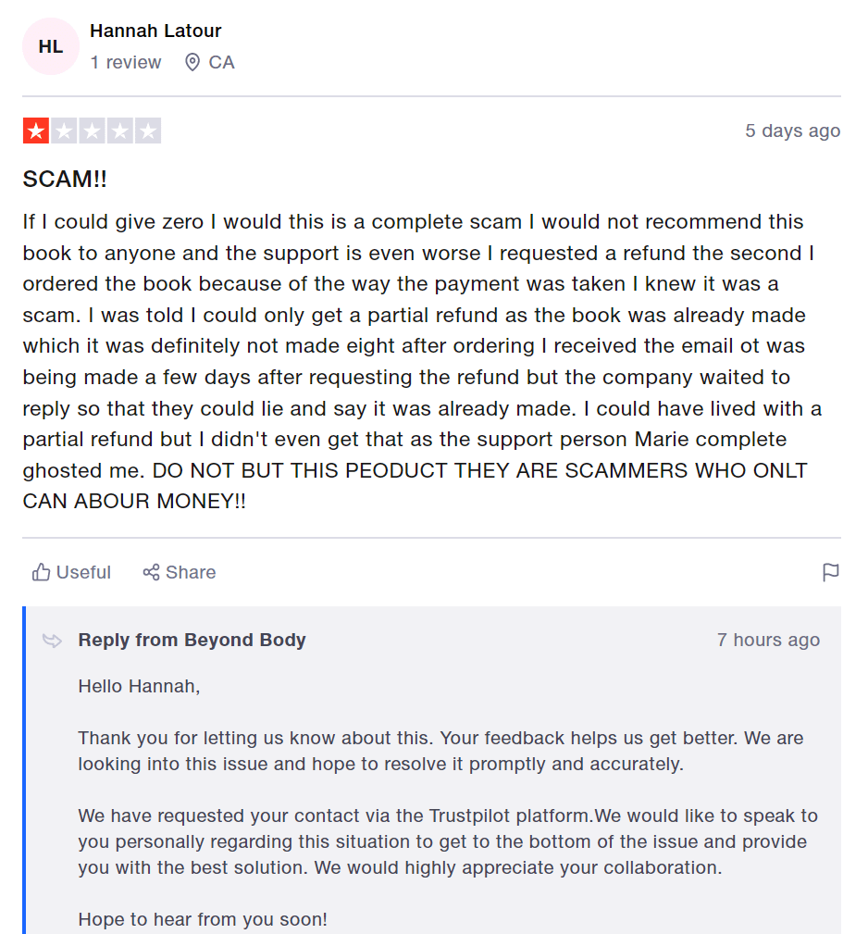The image size is (868, 934).
Task: Click the "1 review" count text
Action: click(126, 62)
